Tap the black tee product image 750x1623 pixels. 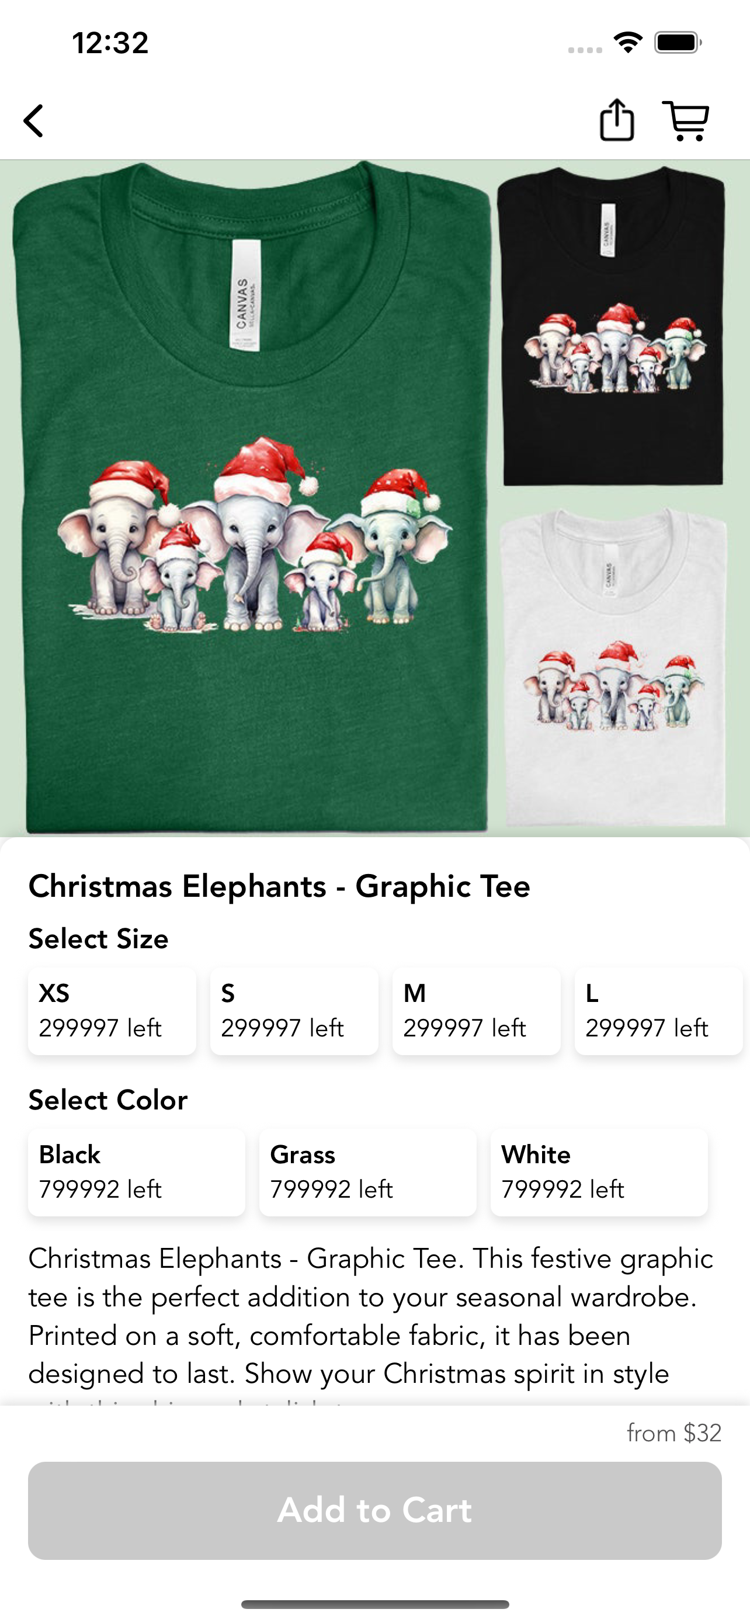[612, 326]
